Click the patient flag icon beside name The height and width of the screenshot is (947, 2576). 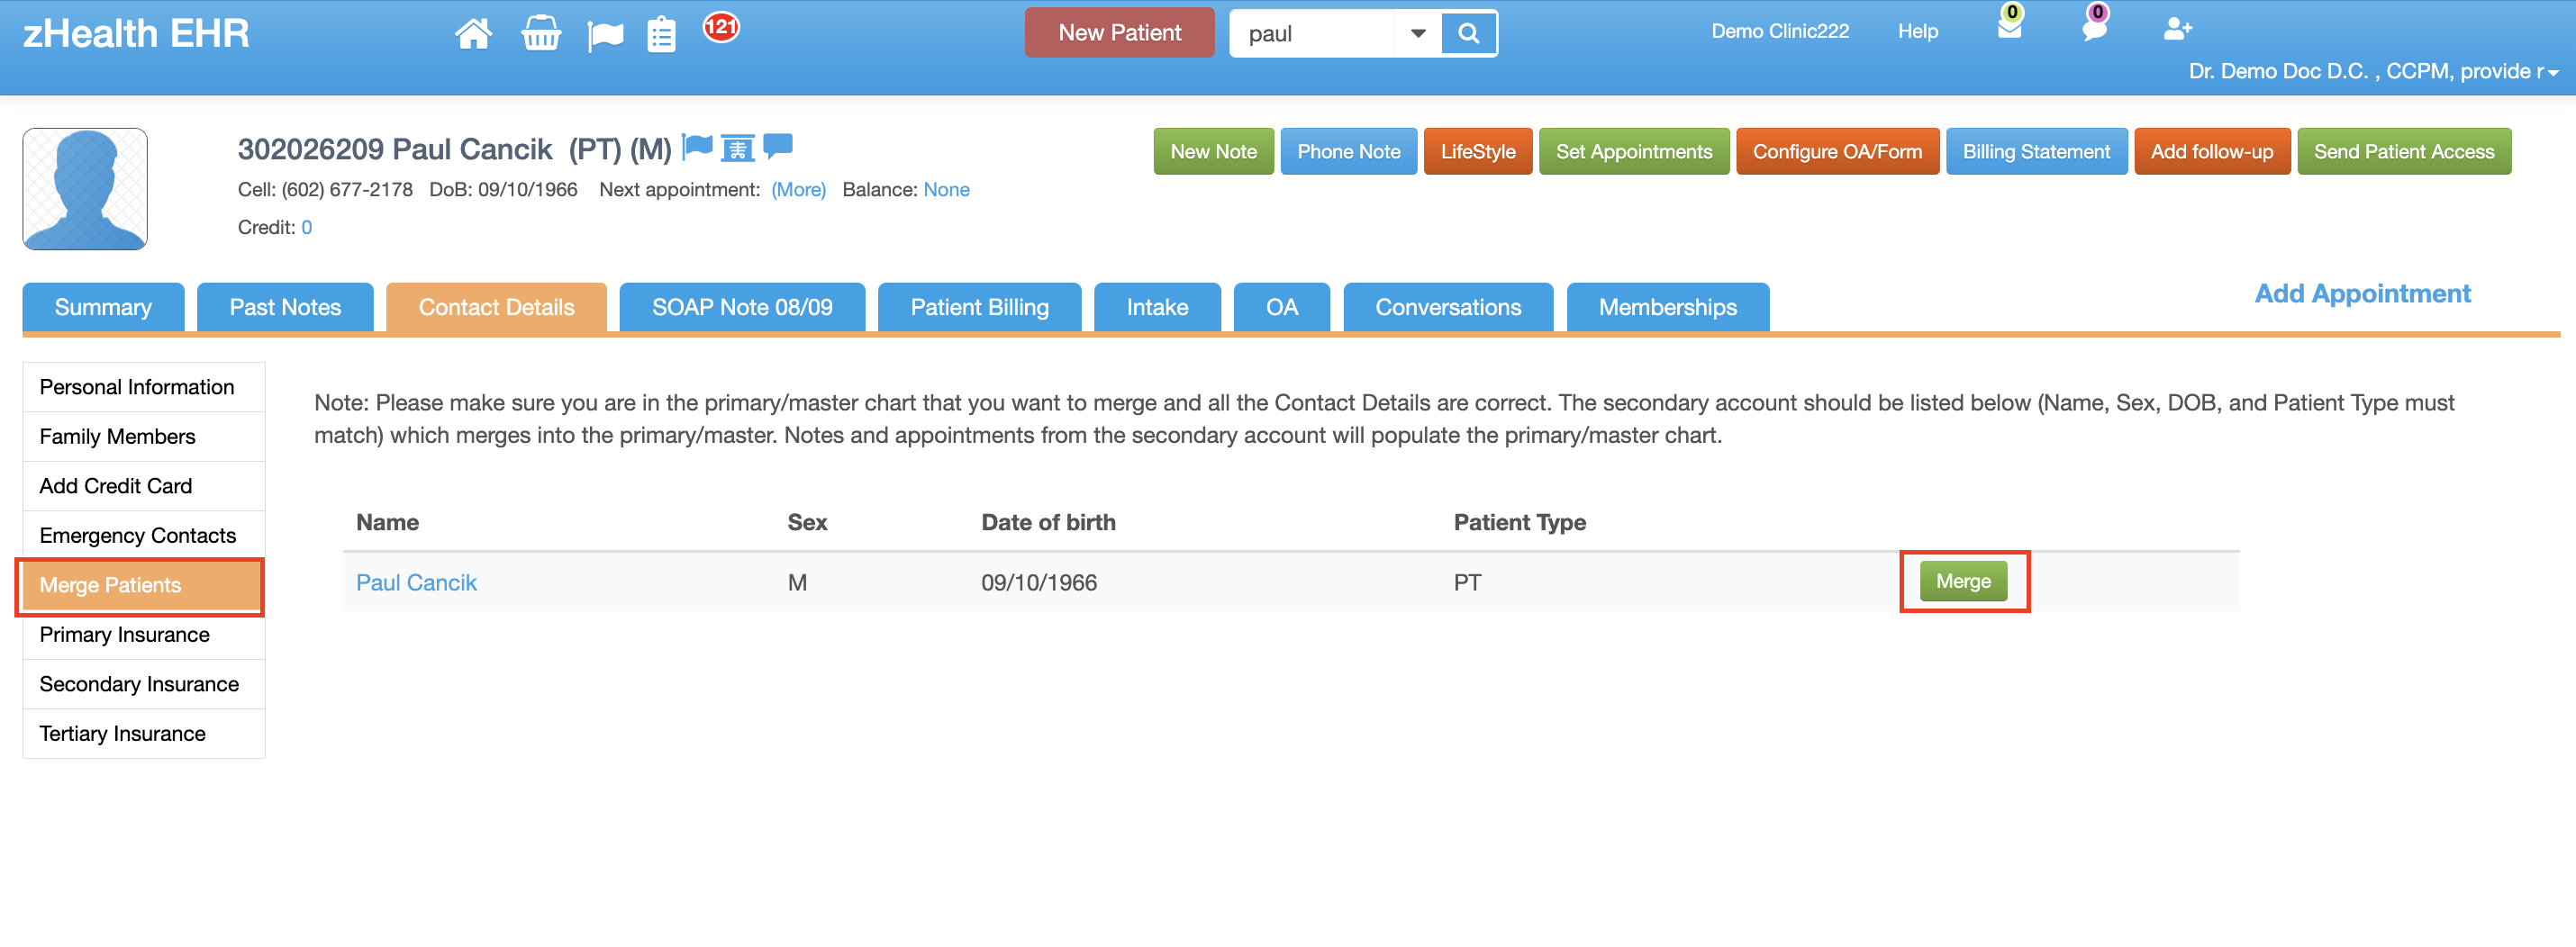coord(697,147)
